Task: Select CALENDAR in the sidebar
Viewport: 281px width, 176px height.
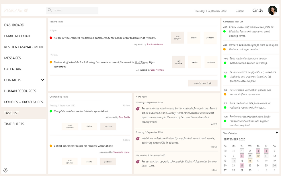Action: (13, 69)
